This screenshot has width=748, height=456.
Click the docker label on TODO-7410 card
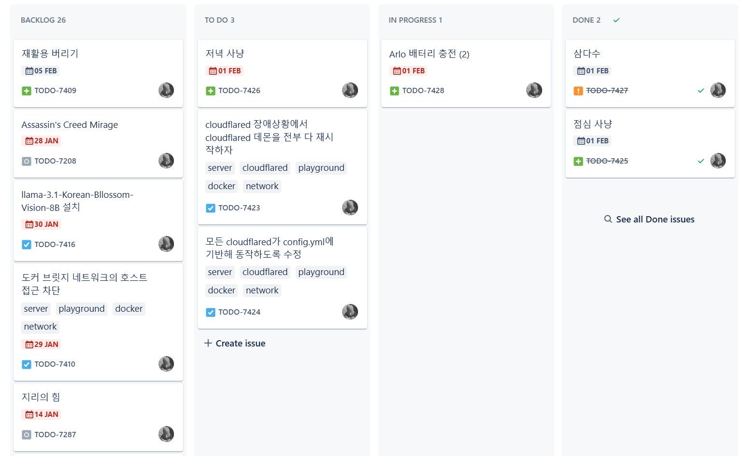point(129,309)
